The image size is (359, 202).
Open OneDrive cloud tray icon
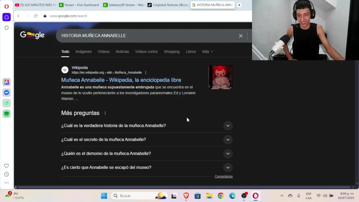(x=290, y=196)
